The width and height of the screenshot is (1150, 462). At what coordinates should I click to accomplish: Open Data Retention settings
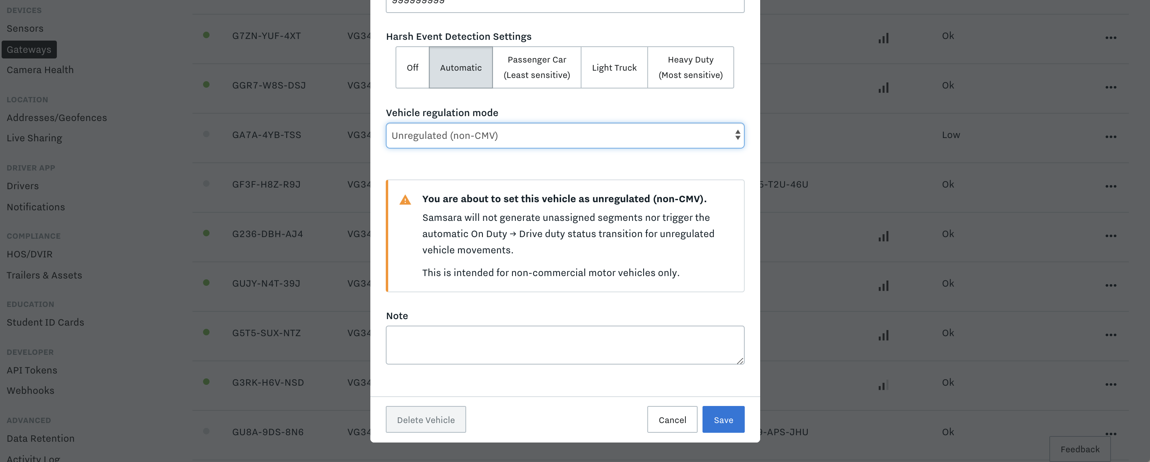tap(41, 439)
